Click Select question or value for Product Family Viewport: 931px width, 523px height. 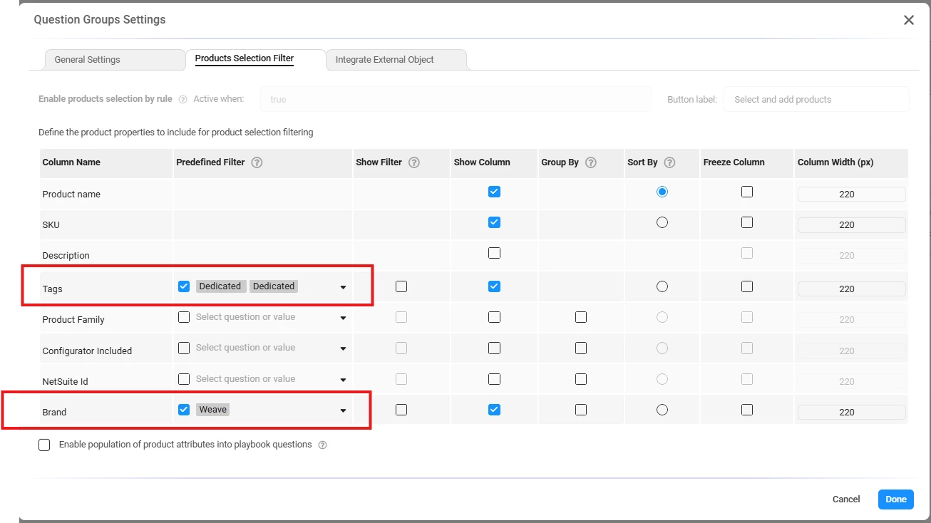click(x=245, y=317)
